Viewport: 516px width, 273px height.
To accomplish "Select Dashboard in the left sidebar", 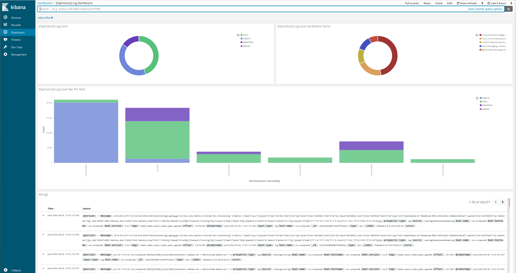I will tap(18, 32).
